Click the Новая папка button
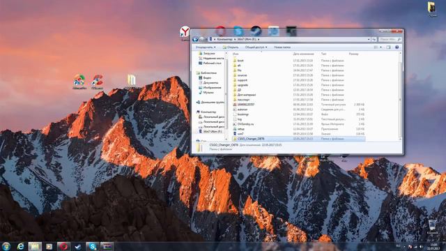446x251 pixels. click(282, 47)
